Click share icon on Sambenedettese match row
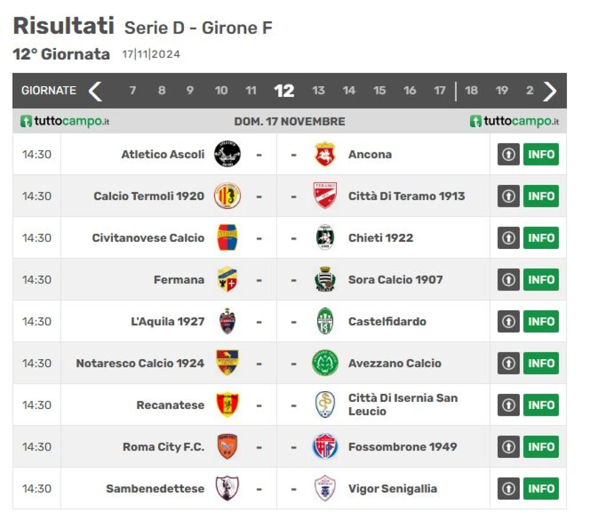This screenshot has height=521, width=590. pos(508,488)
